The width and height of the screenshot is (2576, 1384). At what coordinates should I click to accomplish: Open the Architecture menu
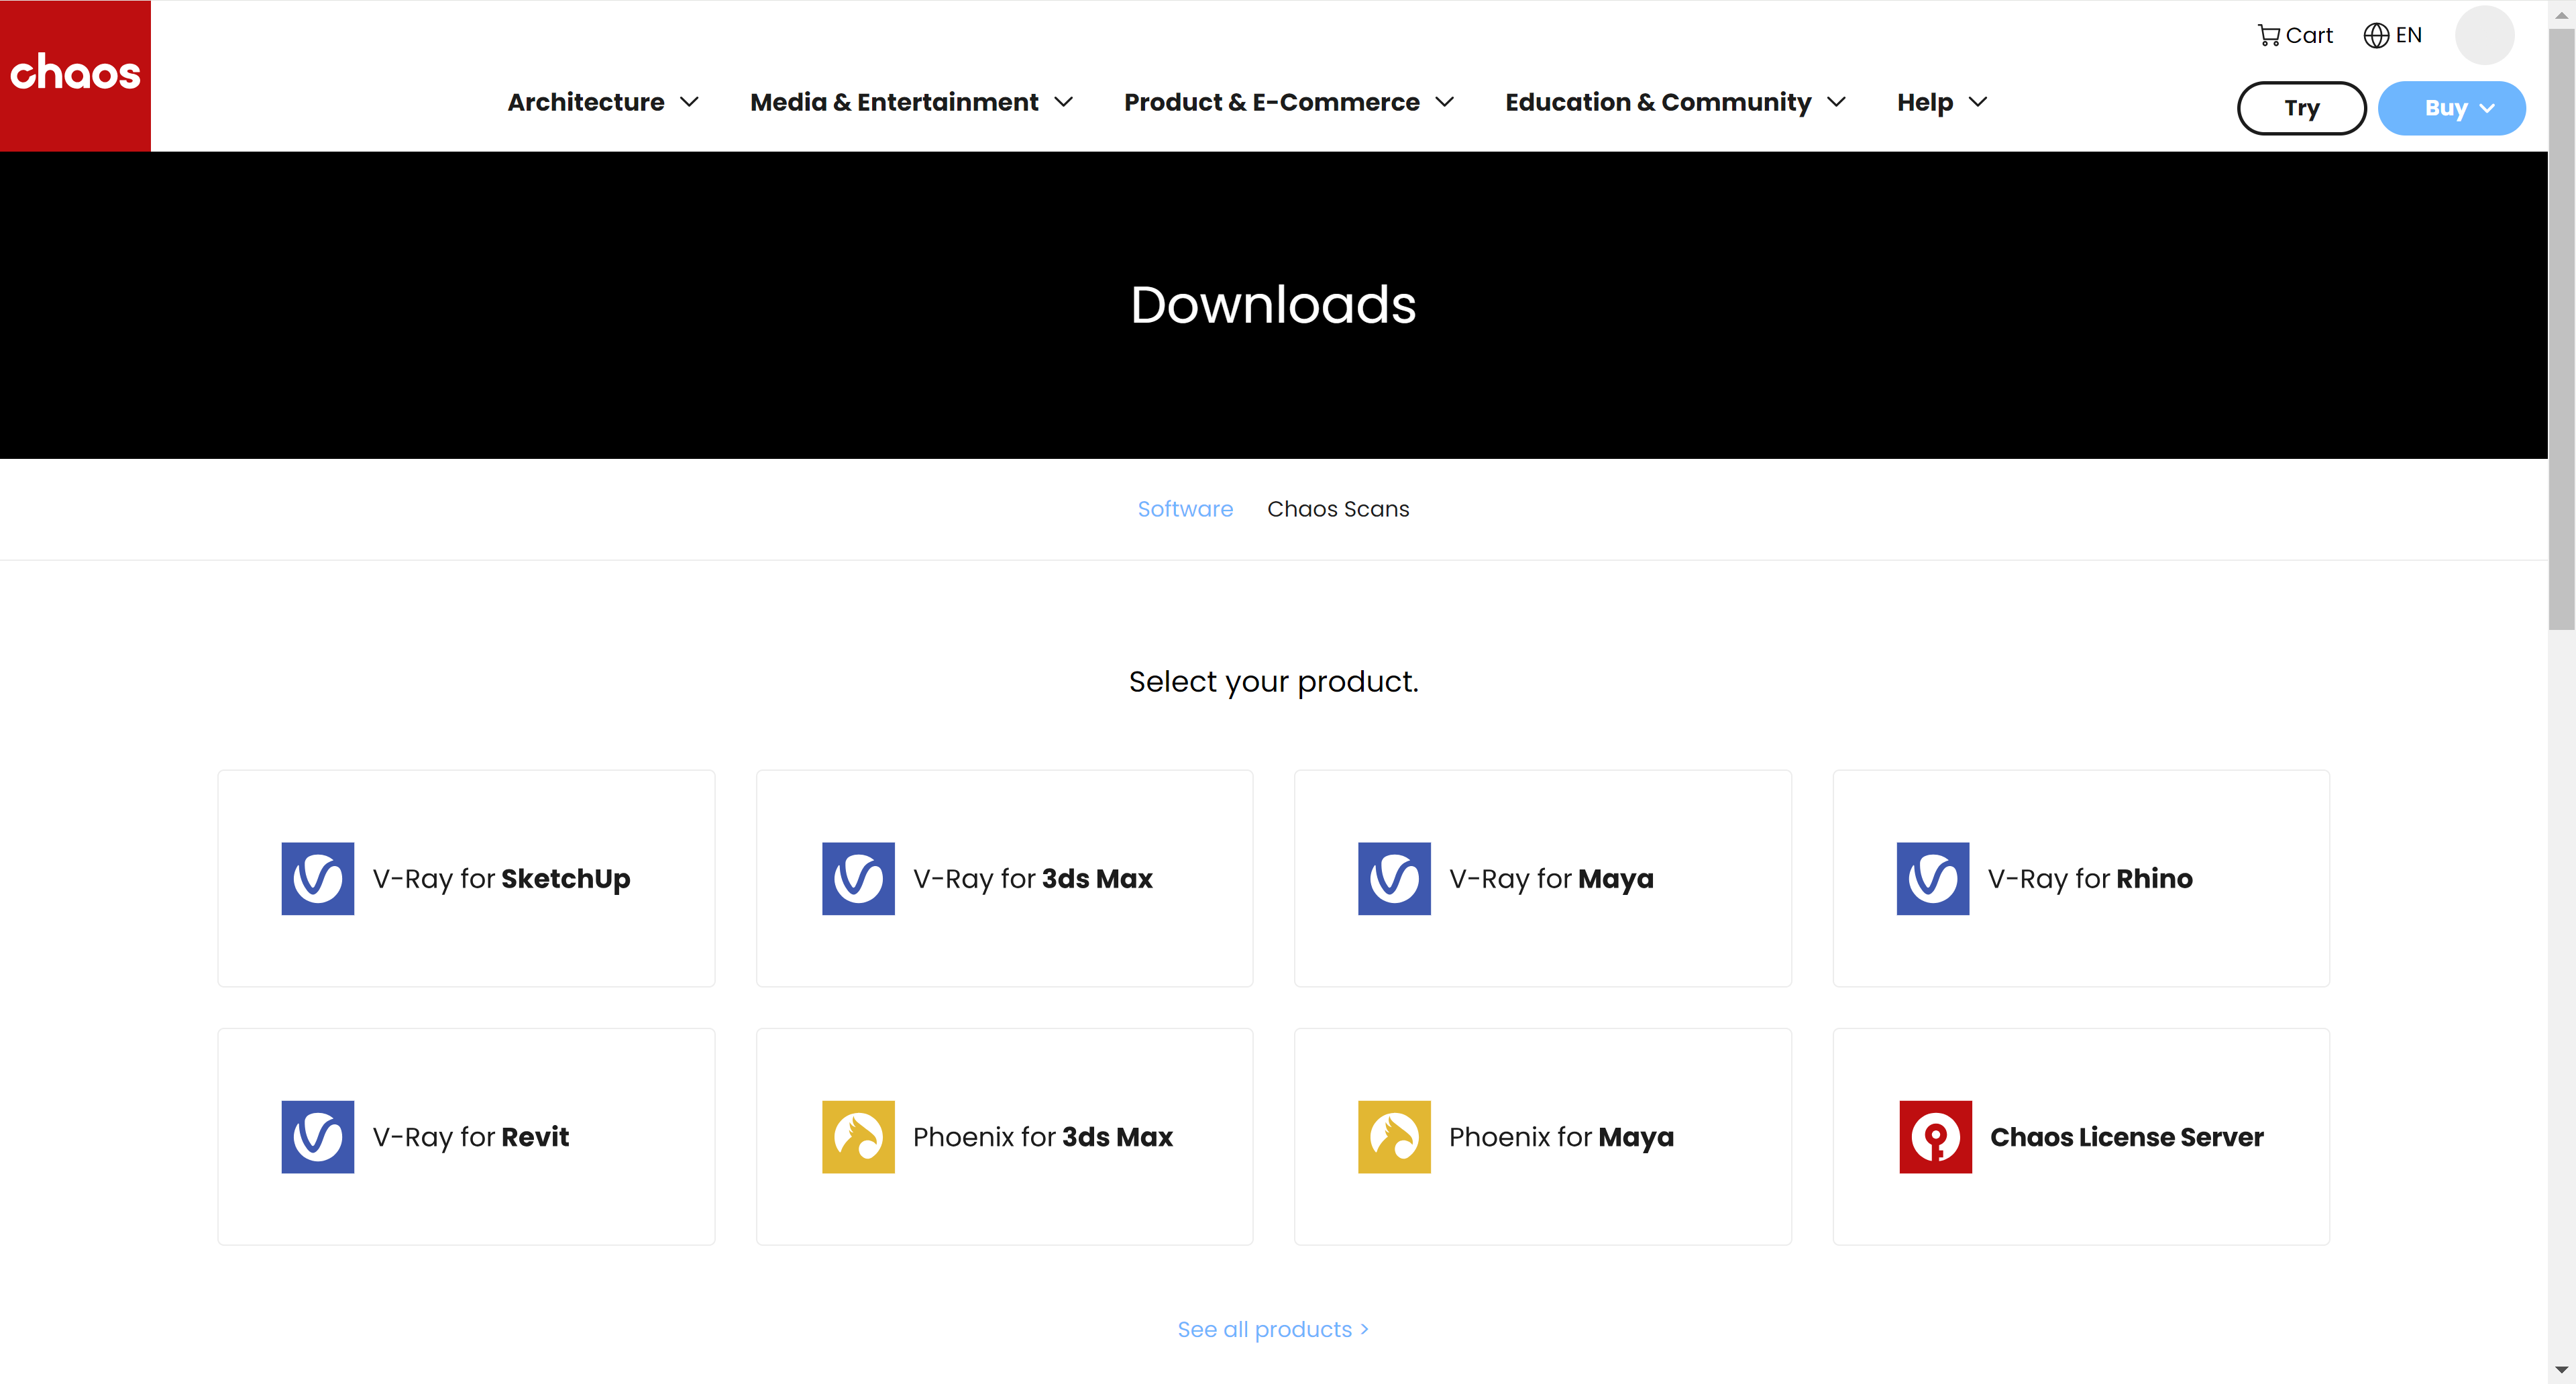(x=586, y=103)
